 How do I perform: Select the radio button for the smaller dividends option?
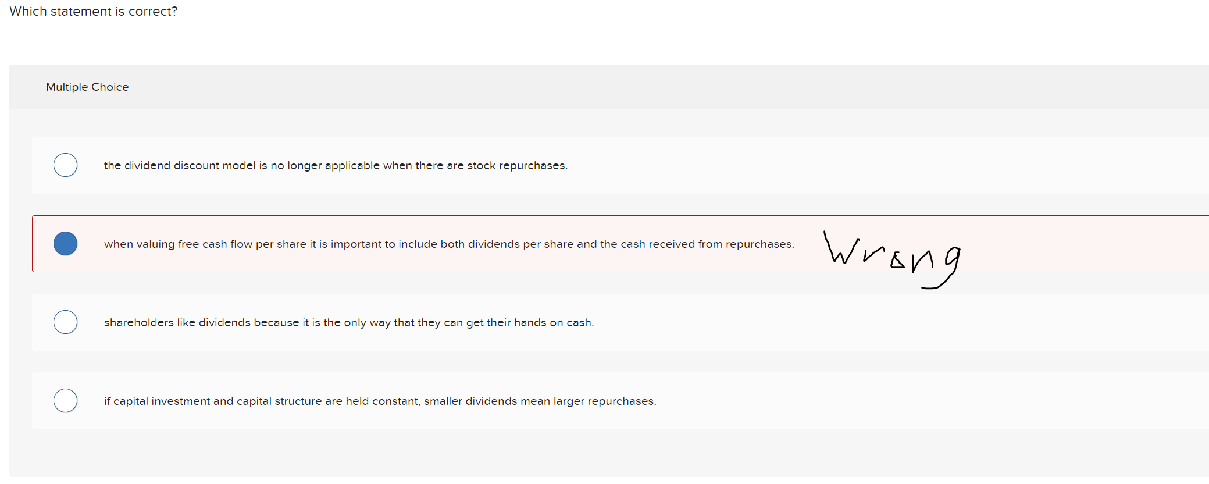65,400
